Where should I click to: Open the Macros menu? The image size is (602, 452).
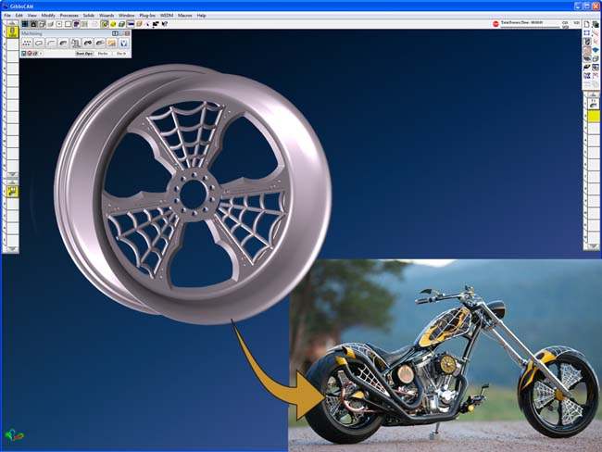[x=185, y=16]
